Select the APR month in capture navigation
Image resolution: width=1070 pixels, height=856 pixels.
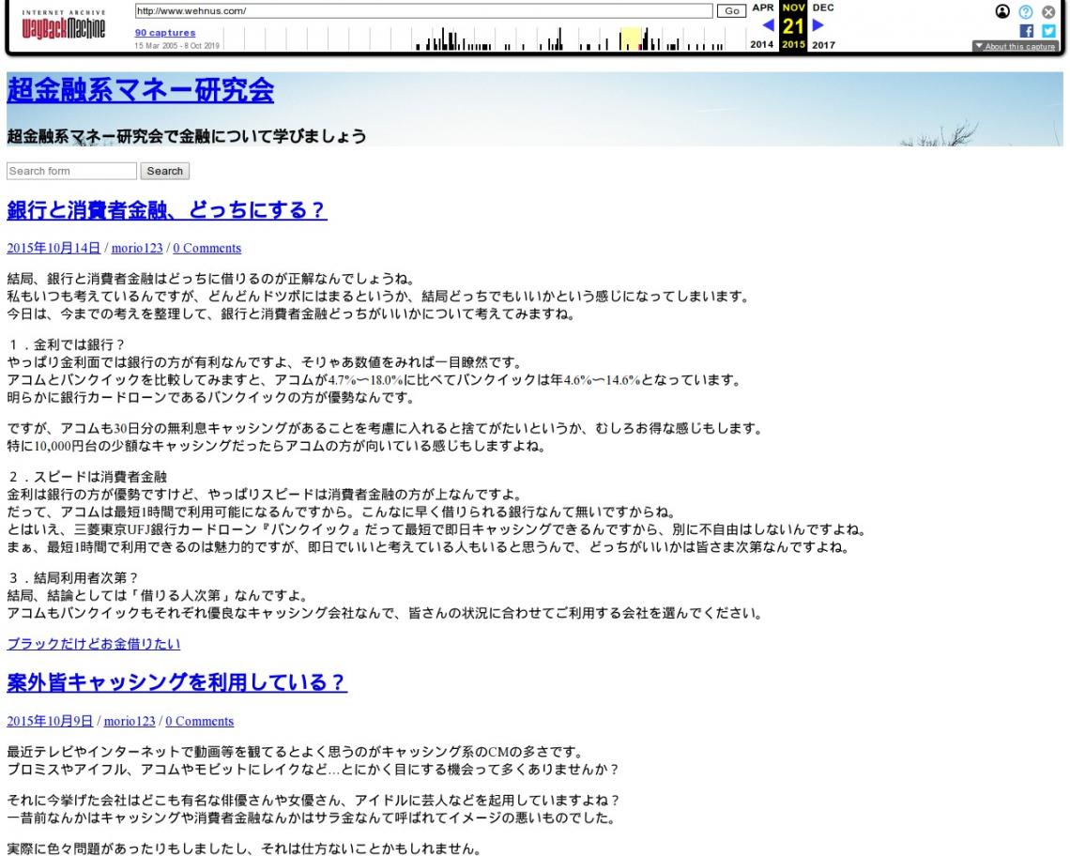(x=763, y=8)
